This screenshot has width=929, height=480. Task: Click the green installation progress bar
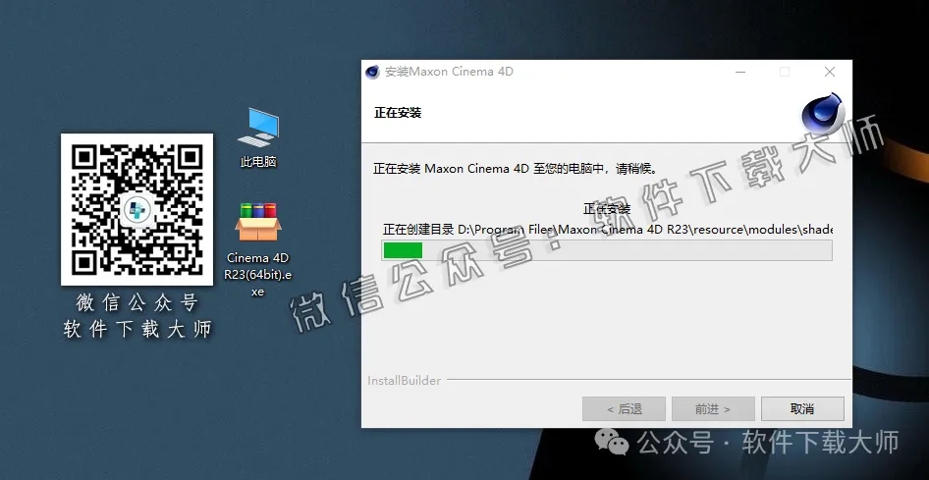[x=607, y=250]
